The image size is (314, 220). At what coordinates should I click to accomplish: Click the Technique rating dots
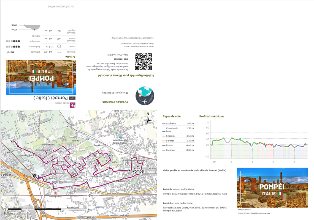pos(13,41)
